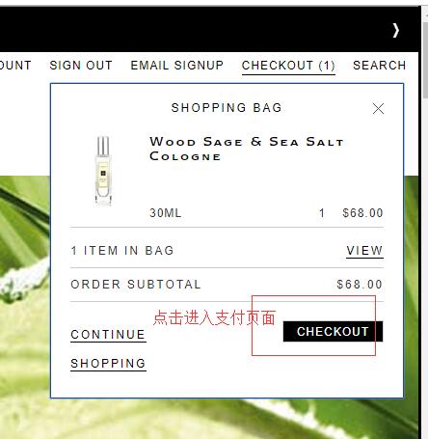The height and width of the screenshot is (439, 428).
Task: Open the Wood Sage cologne bottle thumbnail
Action: click(x=103, y=171)
